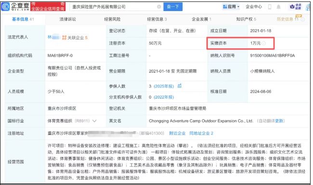Select the credit code 91500106MA61BRFF0A

(272, 56)
